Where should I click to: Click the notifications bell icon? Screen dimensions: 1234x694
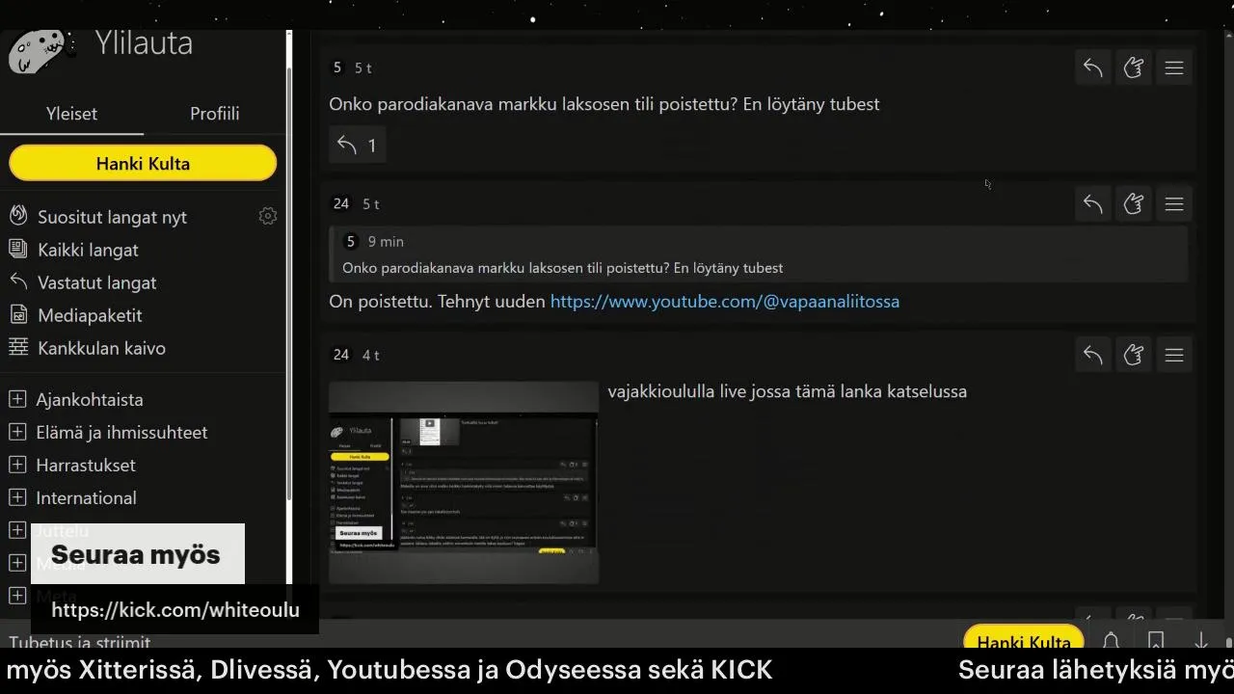(x=1111, y=640)
